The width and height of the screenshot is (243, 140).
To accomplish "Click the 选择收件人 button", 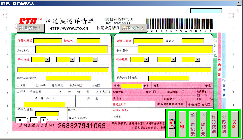I will coord(133,28).
